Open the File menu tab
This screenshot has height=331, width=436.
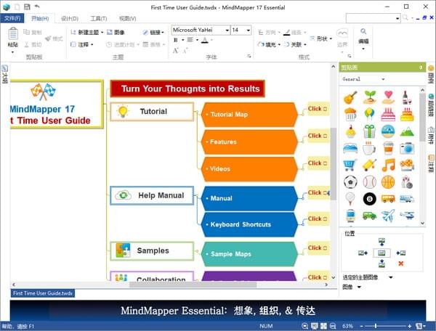[x=12, y=18]
